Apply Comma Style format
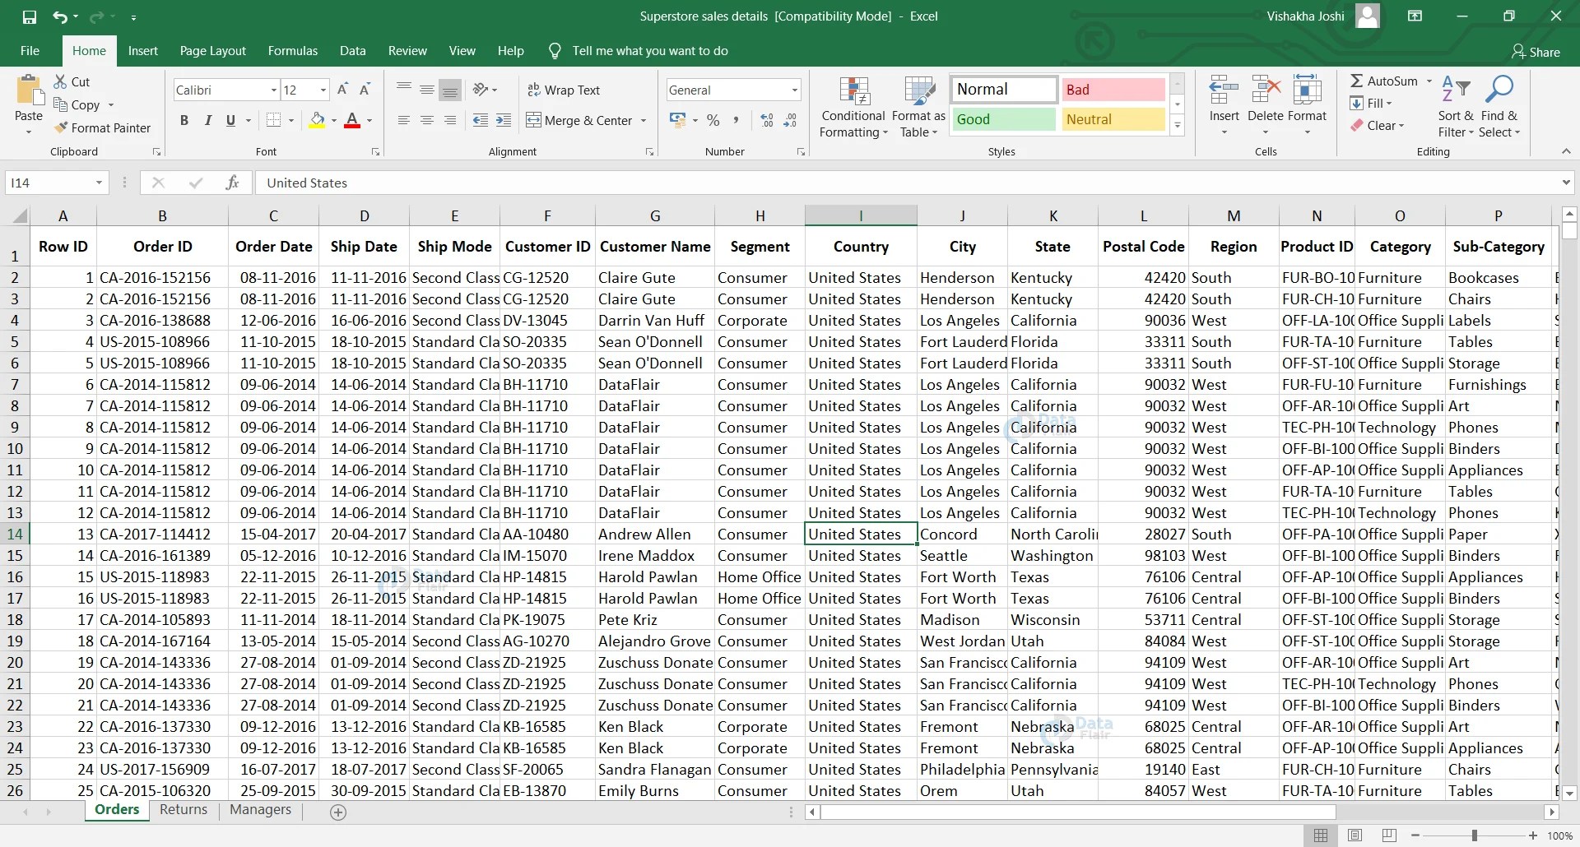This screenshot has height=847, width=1580. [x=736, y=120]
